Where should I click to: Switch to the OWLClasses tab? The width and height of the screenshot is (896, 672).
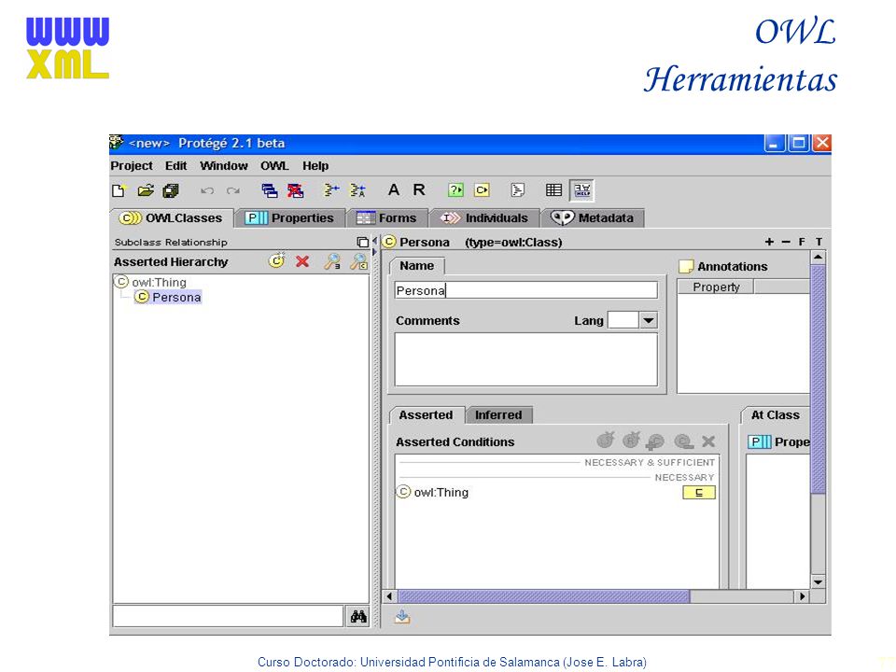pos(171,218)
